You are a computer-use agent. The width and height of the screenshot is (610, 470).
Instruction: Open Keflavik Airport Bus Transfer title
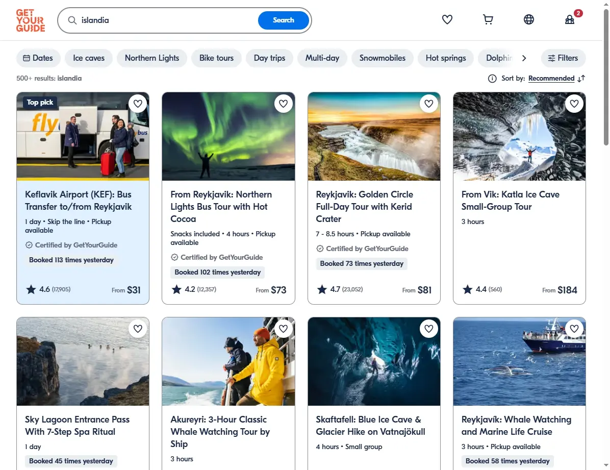point(78,201)
